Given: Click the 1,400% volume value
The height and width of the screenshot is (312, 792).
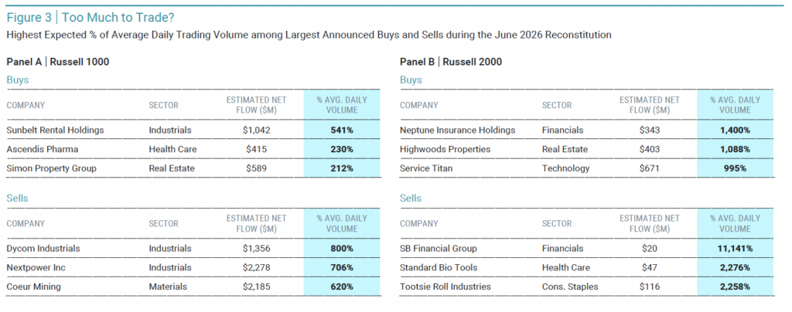Looking at the screenshot, I should pos(735,130).
